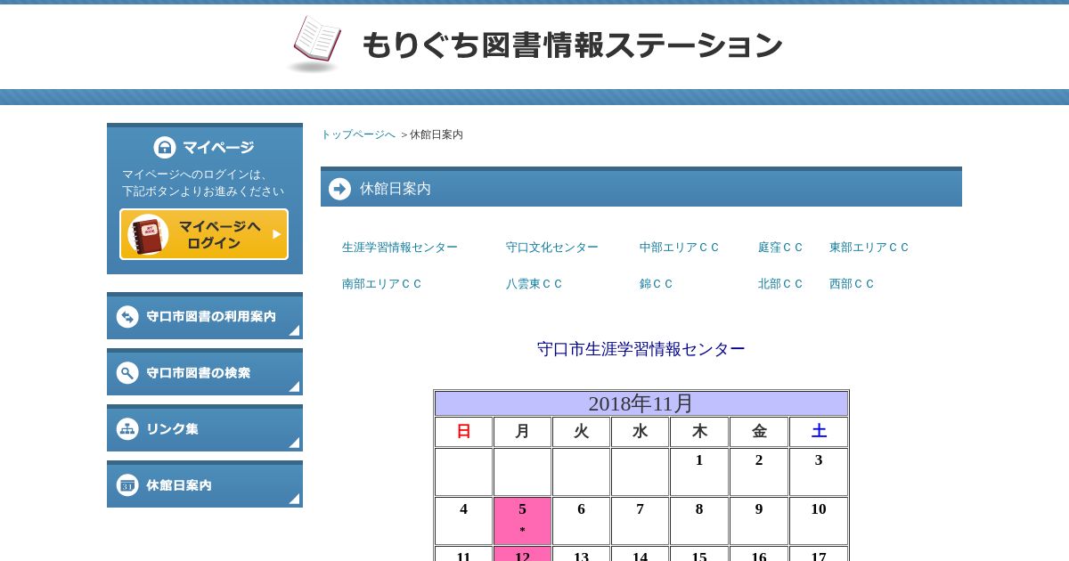Image resolution: width=1069 pixels, height=561 pixels.
Task: Open 休館日案内 sidebar menu
Action: [x=205, y=484]
